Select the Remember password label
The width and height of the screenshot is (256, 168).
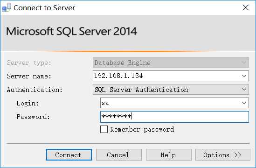[142, 129]
